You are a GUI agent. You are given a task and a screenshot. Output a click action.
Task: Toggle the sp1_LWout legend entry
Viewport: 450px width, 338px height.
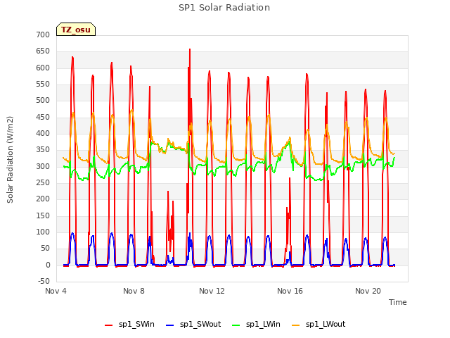(x=319, y=325)
